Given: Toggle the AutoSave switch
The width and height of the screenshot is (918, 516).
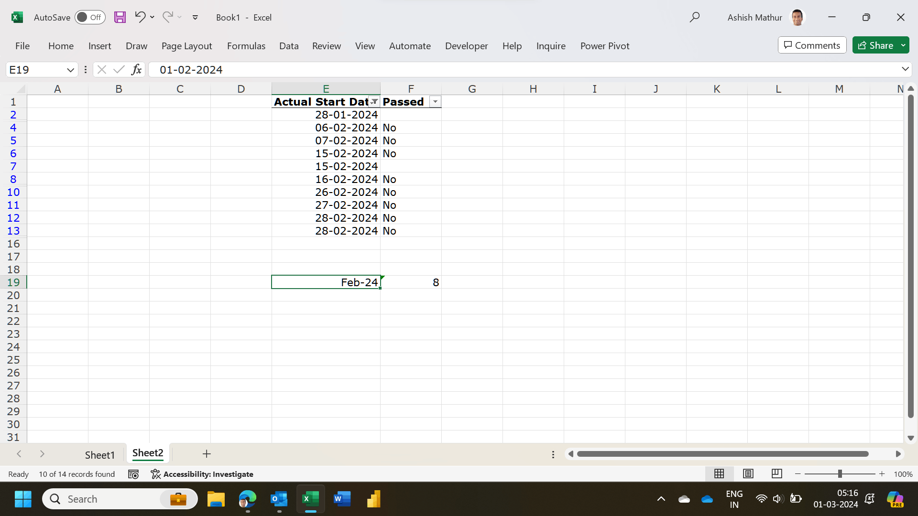Looking at the screenshot, I should (x=90, y=17).
